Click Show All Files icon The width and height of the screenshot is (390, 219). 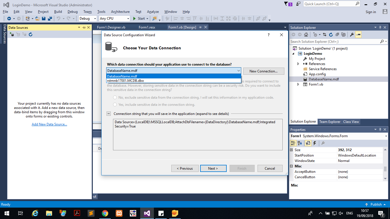click(x=343, y=35)
